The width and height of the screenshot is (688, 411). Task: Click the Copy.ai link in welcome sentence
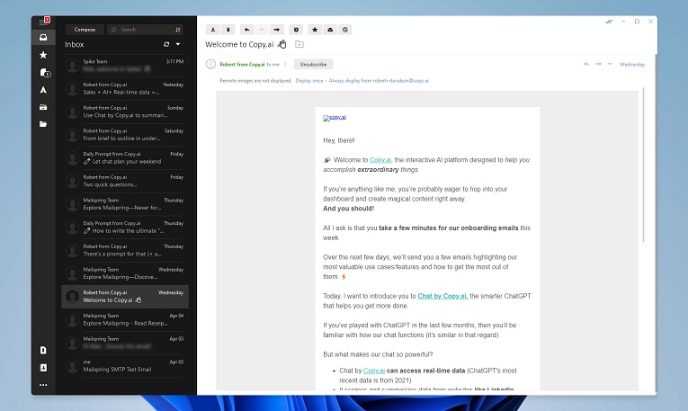point(380,160)
